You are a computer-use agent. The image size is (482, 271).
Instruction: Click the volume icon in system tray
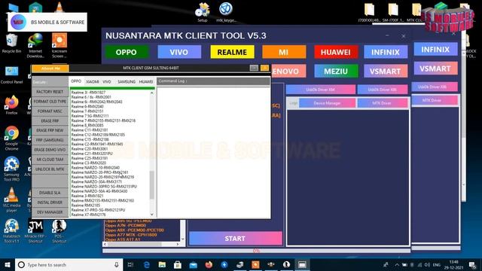427,264
